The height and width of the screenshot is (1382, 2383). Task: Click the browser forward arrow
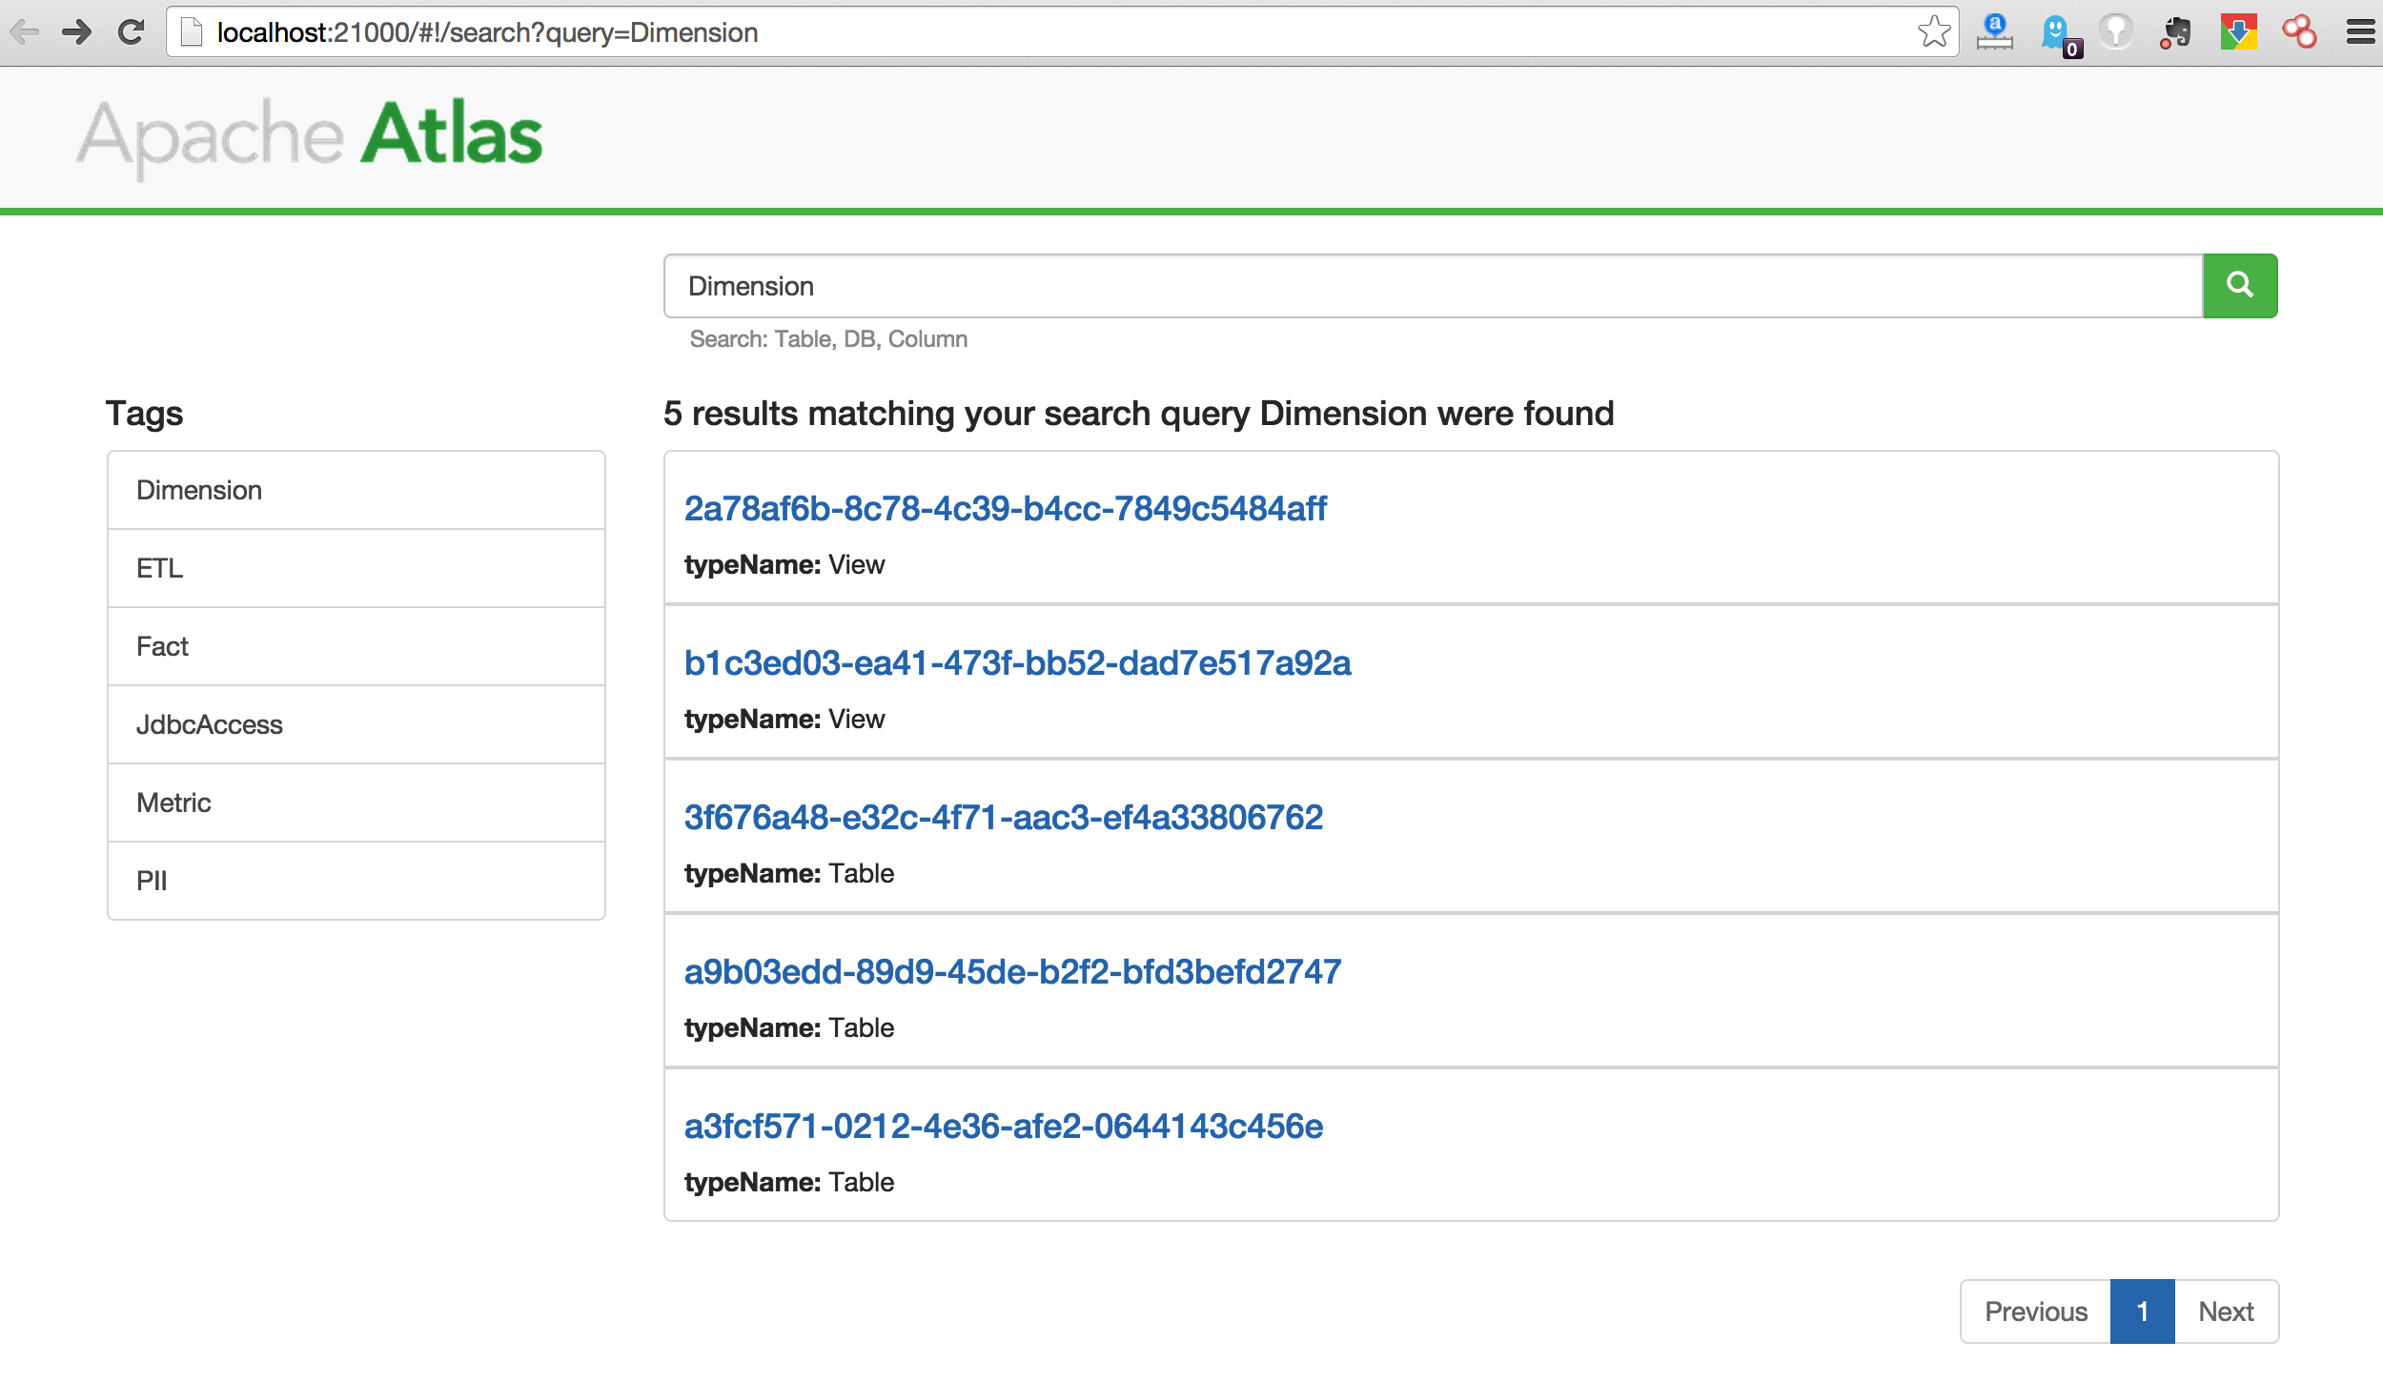pos(76,32)
